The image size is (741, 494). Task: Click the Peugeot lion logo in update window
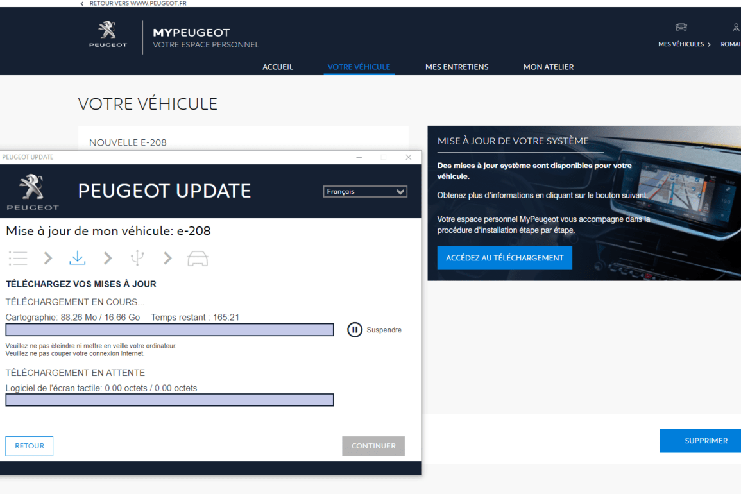(32, 191)
